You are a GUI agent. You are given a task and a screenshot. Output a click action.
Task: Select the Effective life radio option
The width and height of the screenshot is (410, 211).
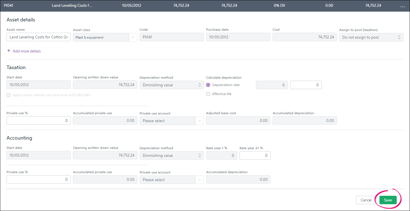coord(208,94)
